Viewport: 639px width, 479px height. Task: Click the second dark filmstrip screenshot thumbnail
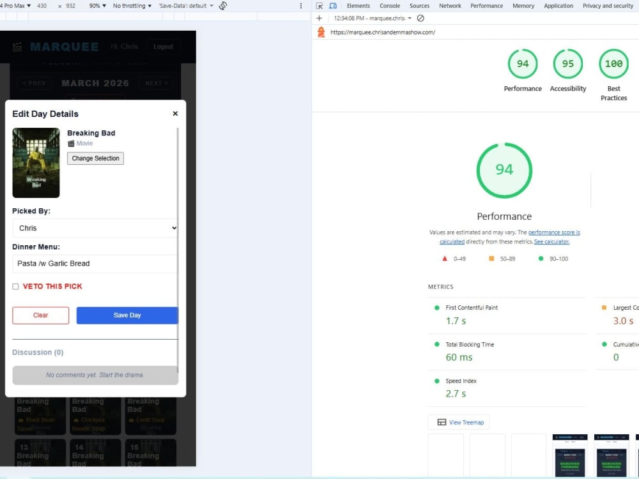click(612, 455)
